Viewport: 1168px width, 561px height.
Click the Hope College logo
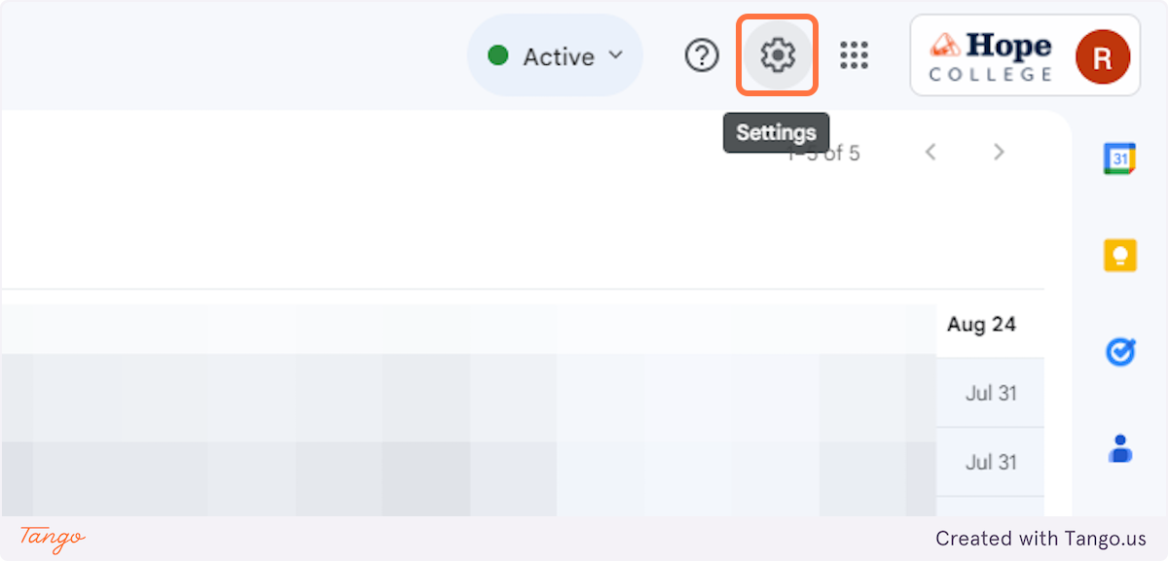pyautogui.click(x=990, y=56)
